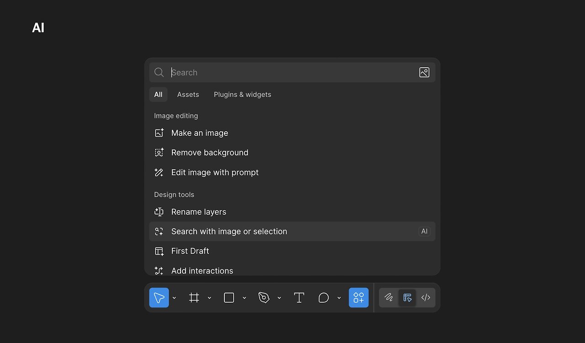Select the Frame tool
The width and height of the screenshot is (585, 343).
click(x=194, y=298)
